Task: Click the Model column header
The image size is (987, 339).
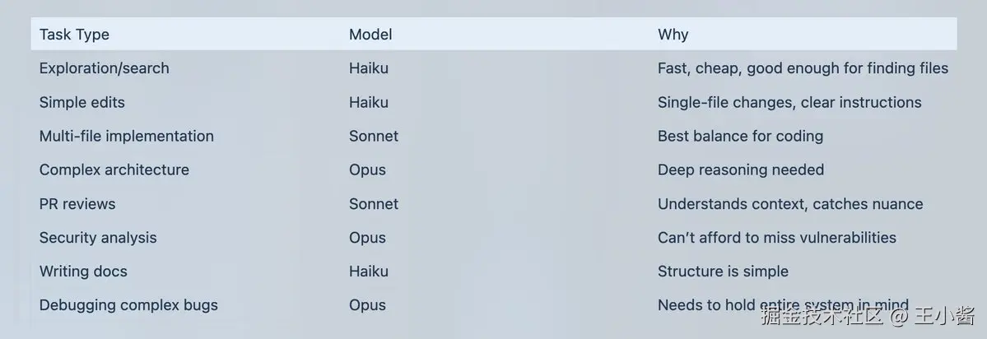Action: [370, 34]
